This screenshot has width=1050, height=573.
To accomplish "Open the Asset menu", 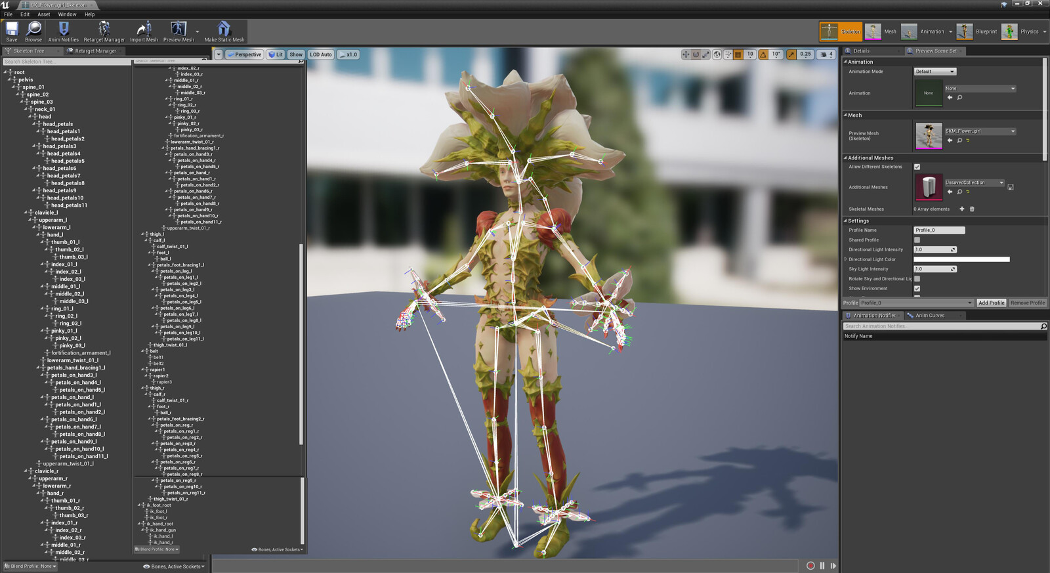I will point(44,14).
